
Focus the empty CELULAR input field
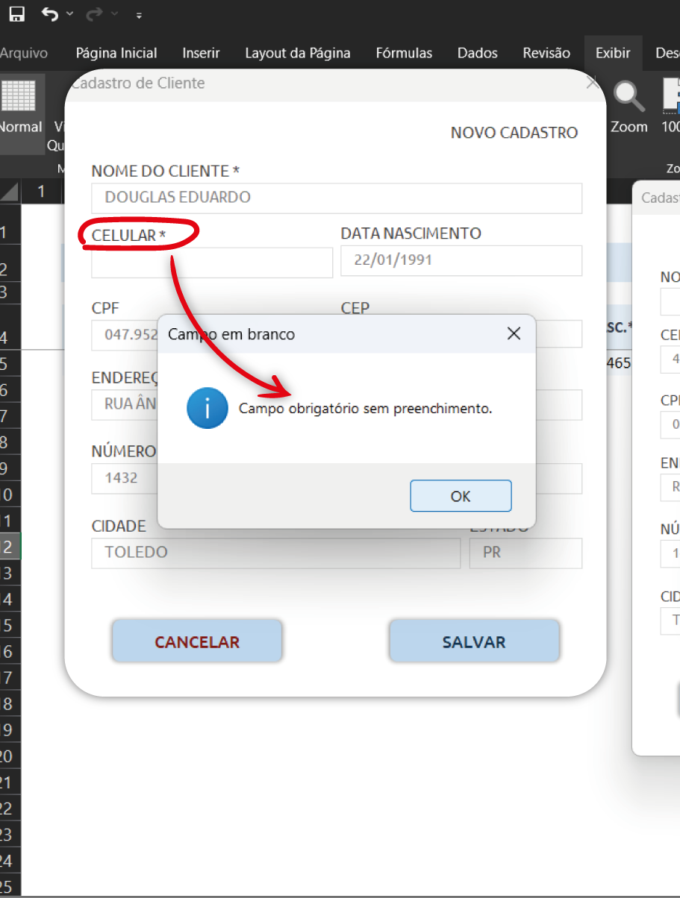pyautogui.click(x=212, y=263)
